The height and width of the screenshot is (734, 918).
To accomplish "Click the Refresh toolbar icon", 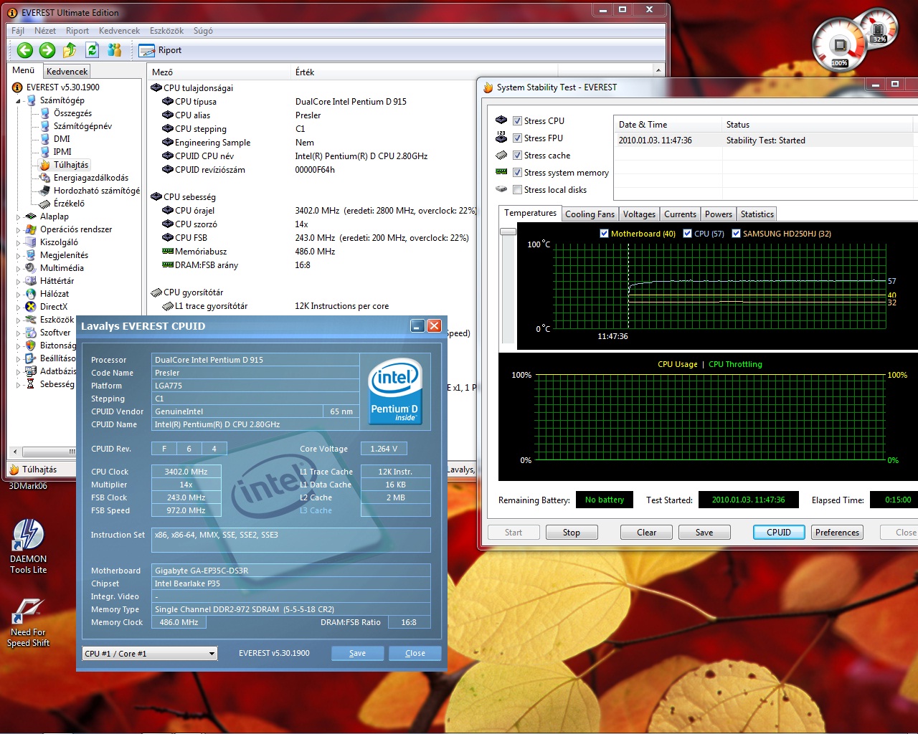I will pos(92,50).
